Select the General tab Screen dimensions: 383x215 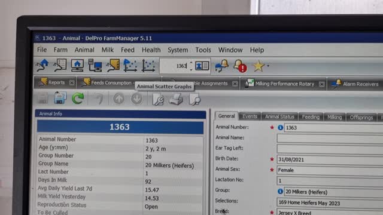[226, 116]
